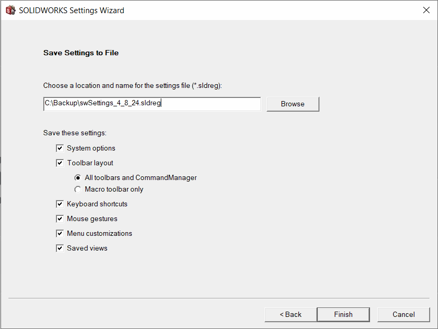This screenshot has width=438, height=329.
Task: Click the Finish button
Action: pos(343,314)
